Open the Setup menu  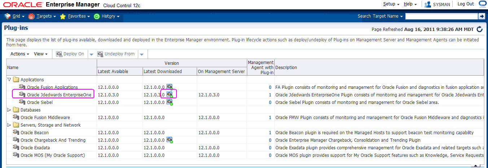pyautogui.click(x=391, y=4)
